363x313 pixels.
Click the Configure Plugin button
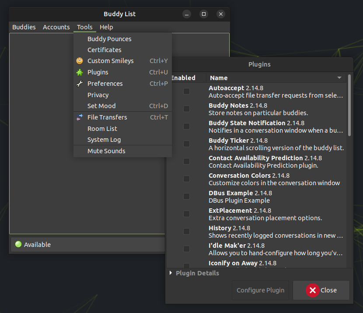(260, 290)
